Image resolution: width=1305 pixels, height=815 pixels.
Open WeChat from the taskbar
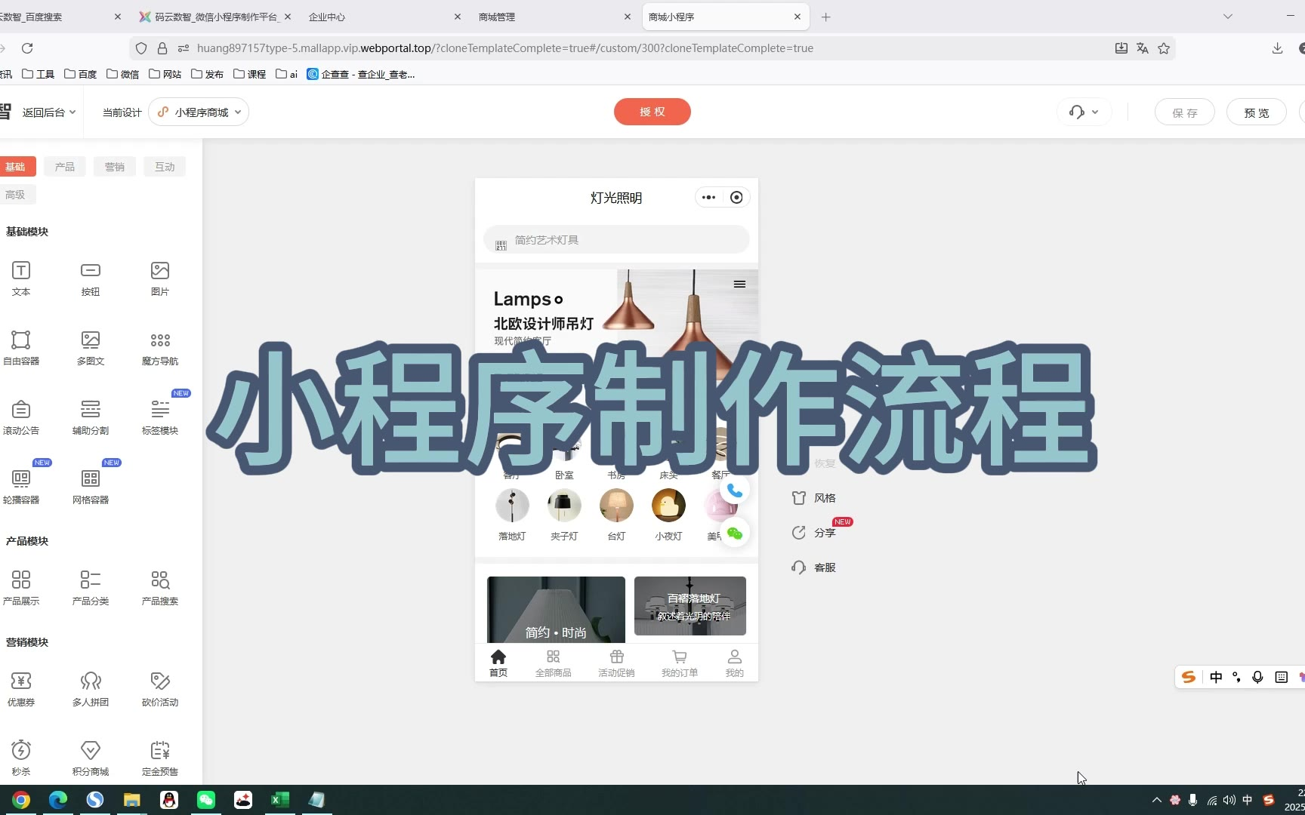[206, 800]
